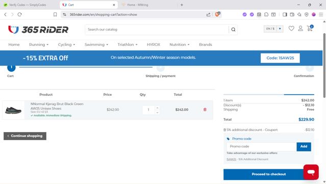326x184 pixels.
Task: Click the site settings icon beside URL
Action: 64,14
